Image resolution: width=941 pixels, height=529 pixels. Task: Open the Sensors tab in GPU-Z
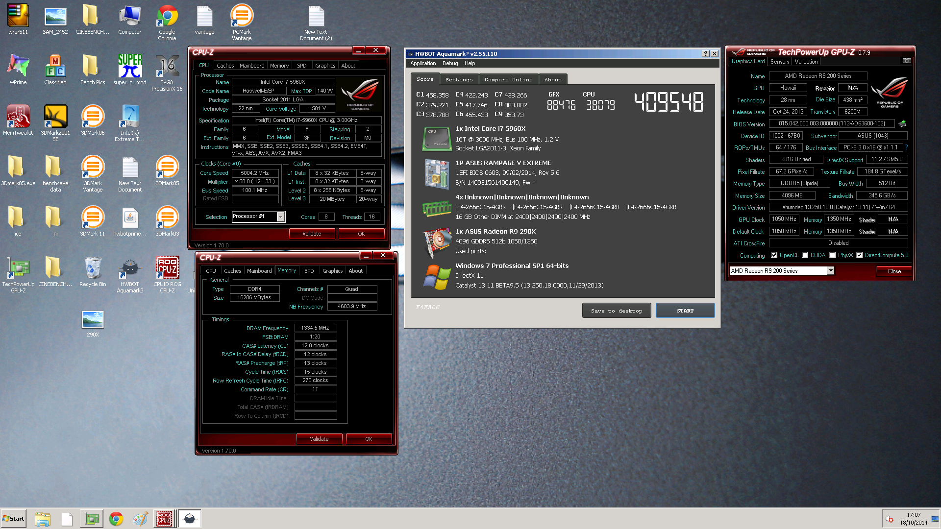point(779,62)
